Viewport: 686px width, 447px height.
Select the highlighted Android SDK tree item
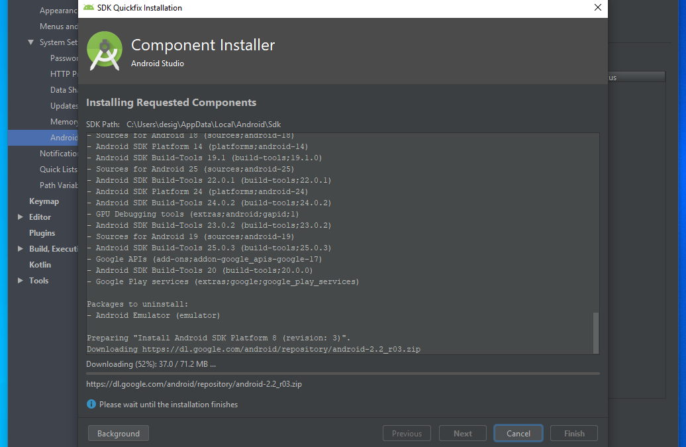(43, 137)
